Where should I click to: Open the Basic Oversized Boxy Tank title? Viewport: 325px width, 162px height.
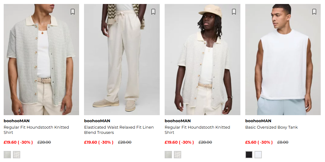click(x=271, y=127)
